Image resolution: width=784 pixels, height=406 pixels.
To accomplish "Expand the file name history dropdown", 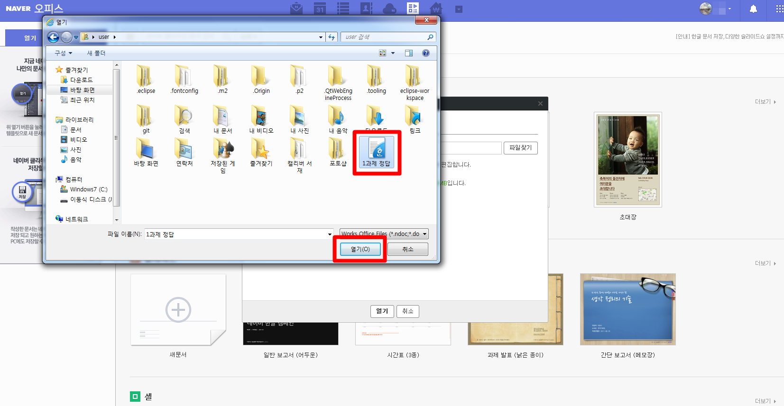I will click(330, 234).
